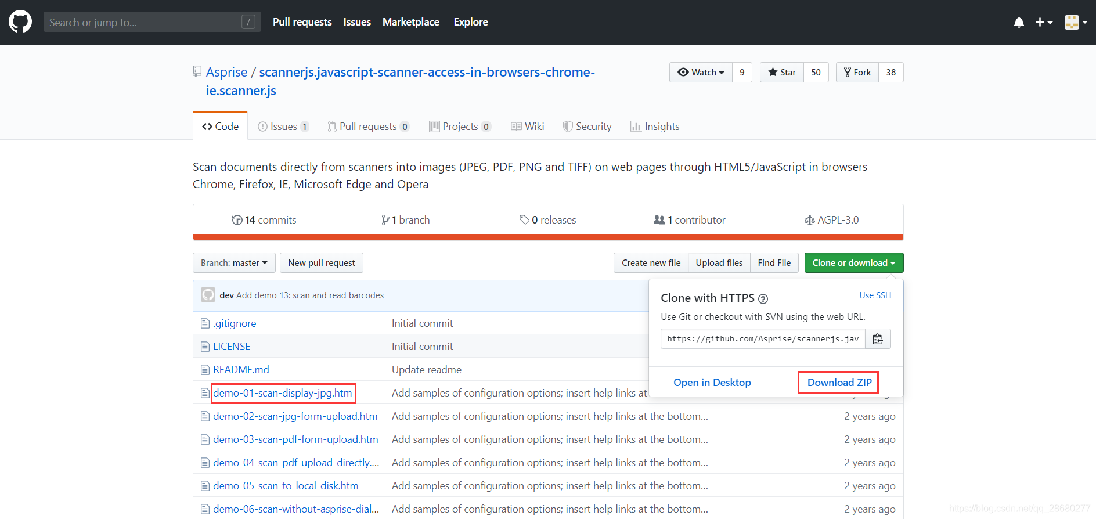Focus the Search or jump to field

[x=152, y=22]
